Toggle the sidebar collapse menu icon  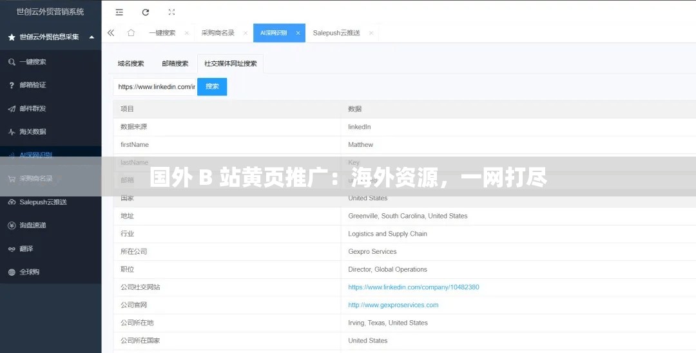[x=119, y=12]
